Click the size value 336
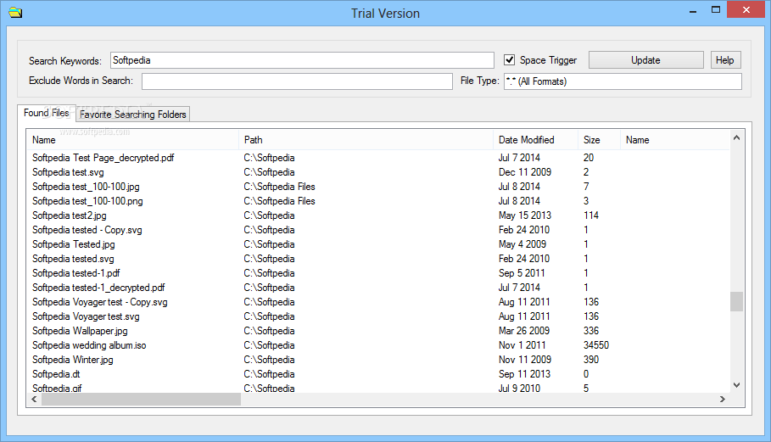The height and width of the screenshot is (442, 771). [591, 330]
